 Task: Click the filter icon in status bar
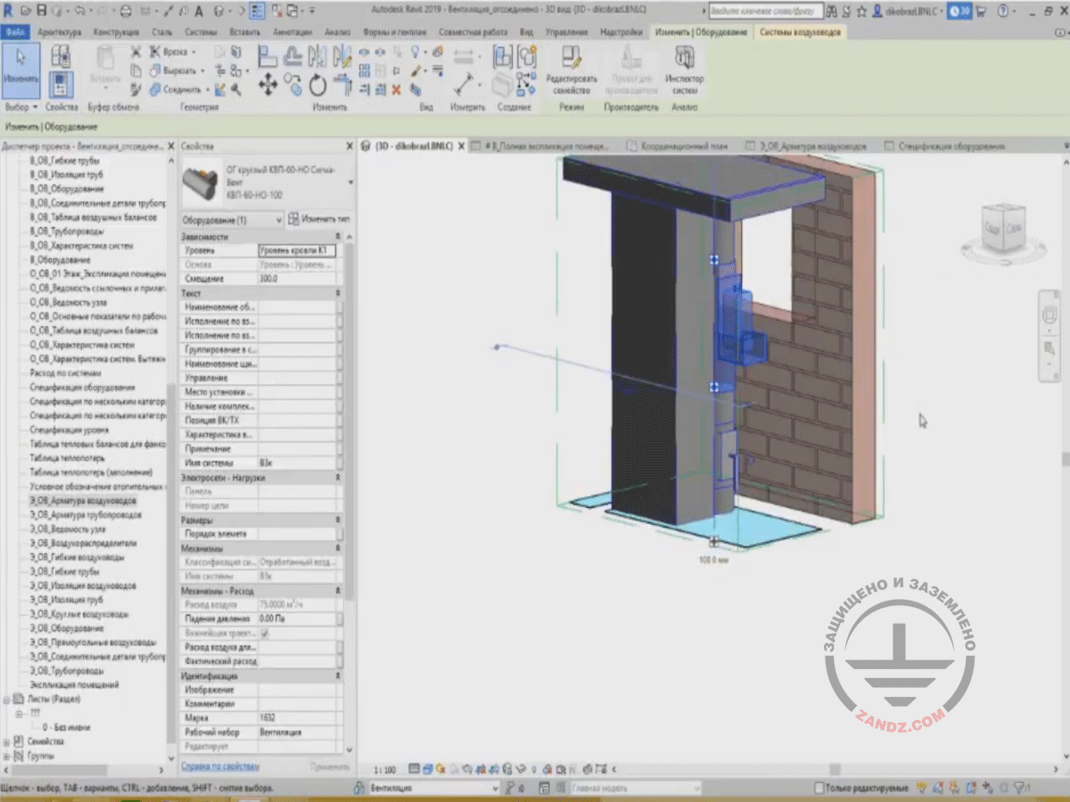(1020, 788)
